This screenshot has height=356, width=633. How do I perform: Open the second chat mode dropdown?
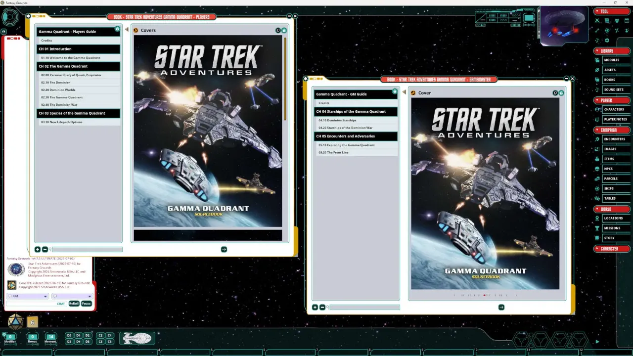72,296
